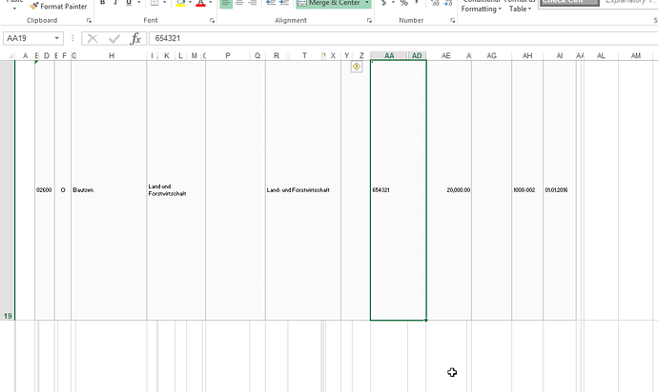Select the column AA header
This screenshot has width=658, height=392.
pos(389,55)
